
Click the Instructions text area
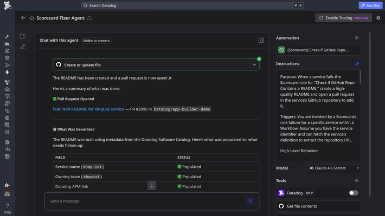point(318,115)
